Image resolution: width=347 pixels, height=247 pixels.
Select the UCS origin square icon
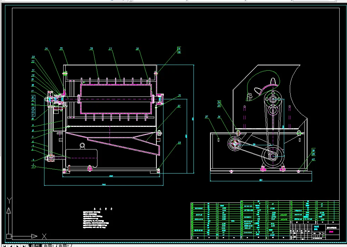point(8,236)
